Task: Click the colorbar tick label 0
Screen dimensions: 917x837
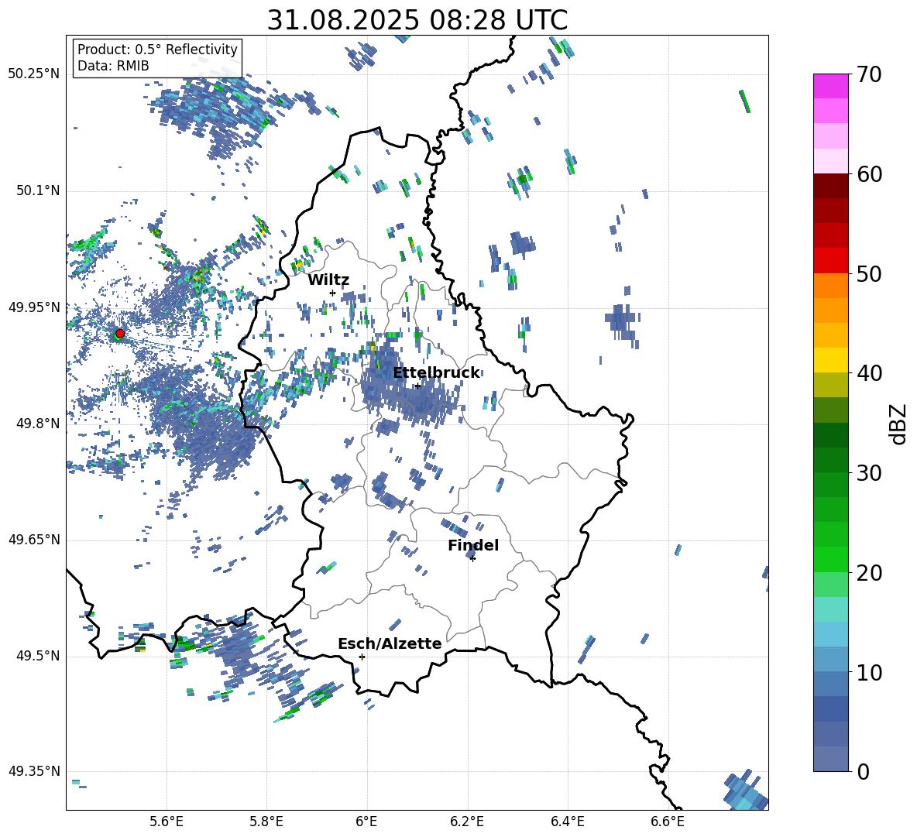Action: click(x=863, y=772)
